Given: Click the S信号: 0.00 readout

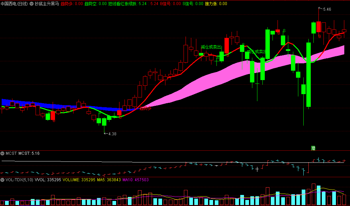Looking at the screenshot, I should coord(193,4).
